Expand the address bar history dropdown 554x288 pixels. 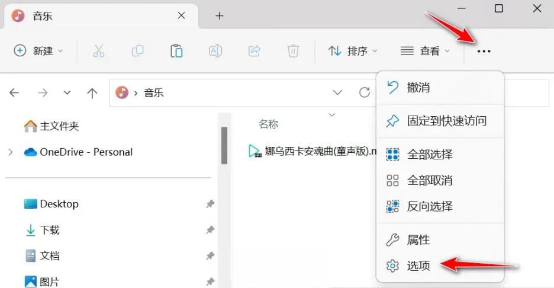[337, 92]
